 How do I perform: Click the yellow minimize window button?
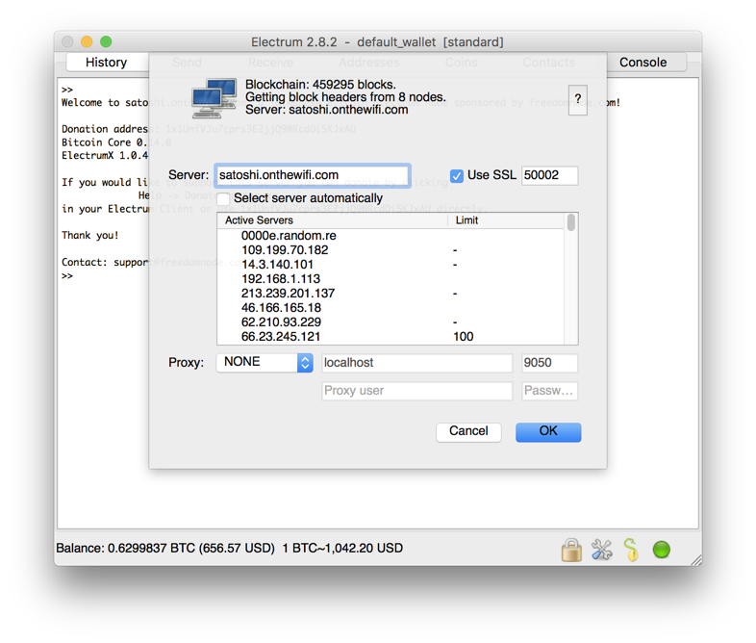click(87, 42)
